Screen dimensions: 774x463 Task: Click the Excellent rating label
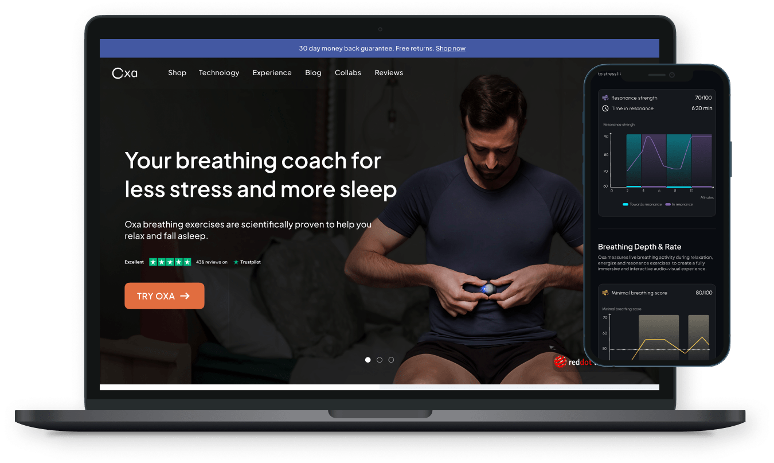click(x=134, y=262)
